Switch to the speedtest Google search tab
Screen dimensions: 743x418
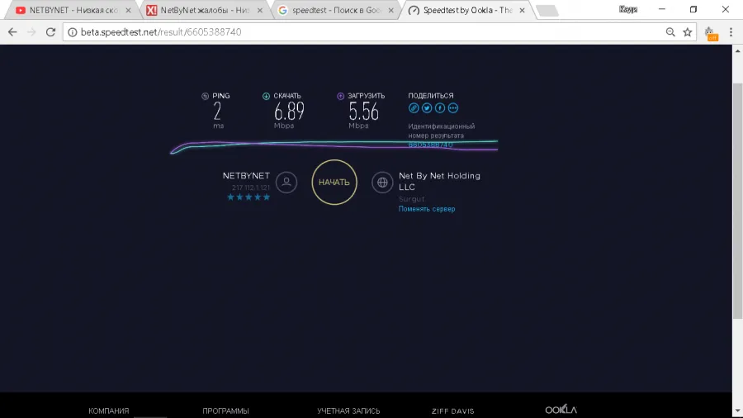tap(335, 10)
